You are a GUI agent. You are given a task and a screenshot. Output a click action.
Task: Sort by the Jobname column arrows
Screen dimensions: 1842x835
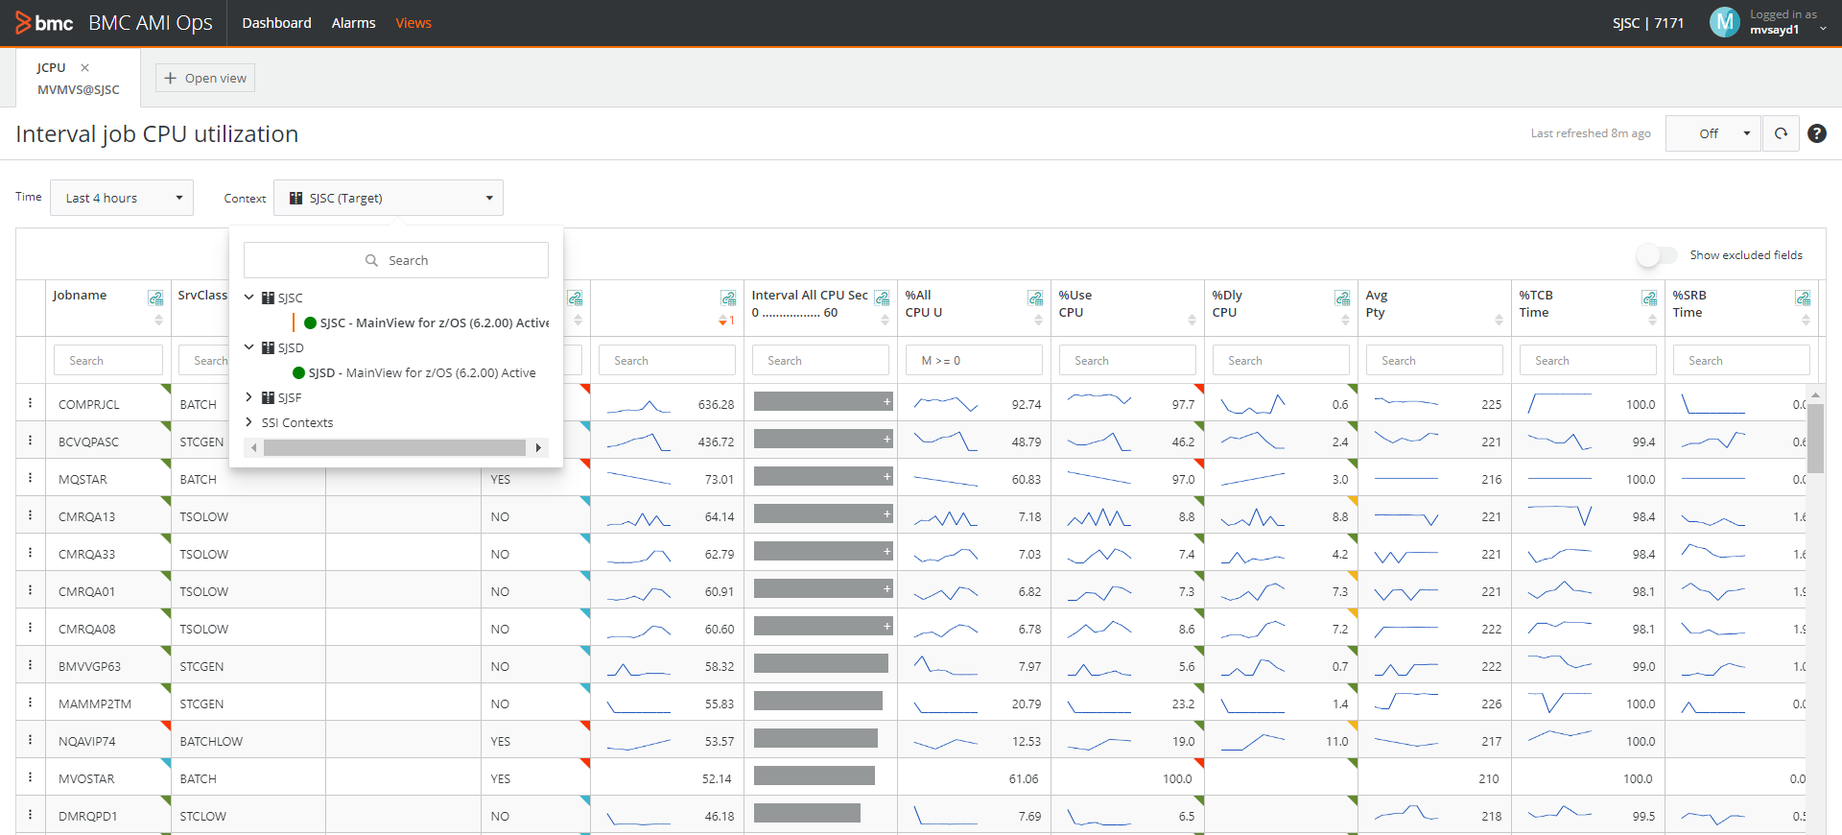coord(158,321)
